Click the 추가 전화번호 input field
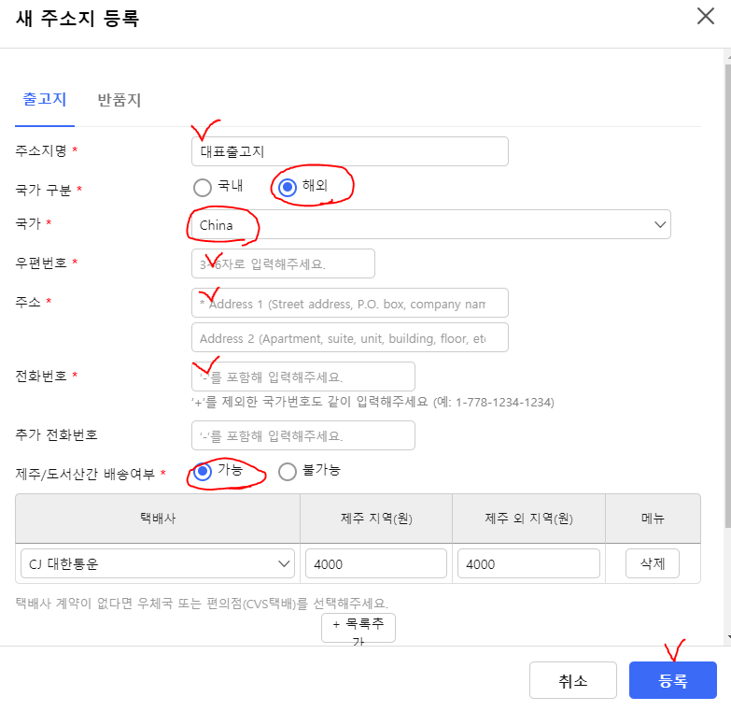The width and height of the screenshot is (731, 711). click(x=303, y=435)
